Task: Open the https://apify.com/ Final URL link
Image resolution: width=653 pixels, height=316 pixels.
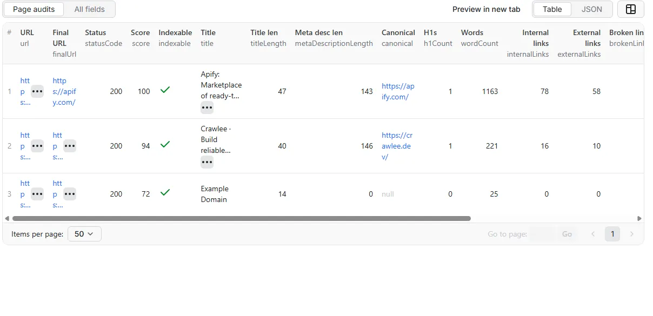Action: pyautogui.click(x=64, y=91)
